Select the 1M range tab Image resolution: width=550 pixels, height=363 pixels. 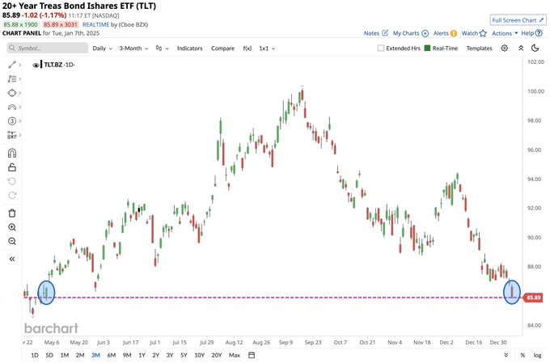pyautogui.click(x=65, y=355)
